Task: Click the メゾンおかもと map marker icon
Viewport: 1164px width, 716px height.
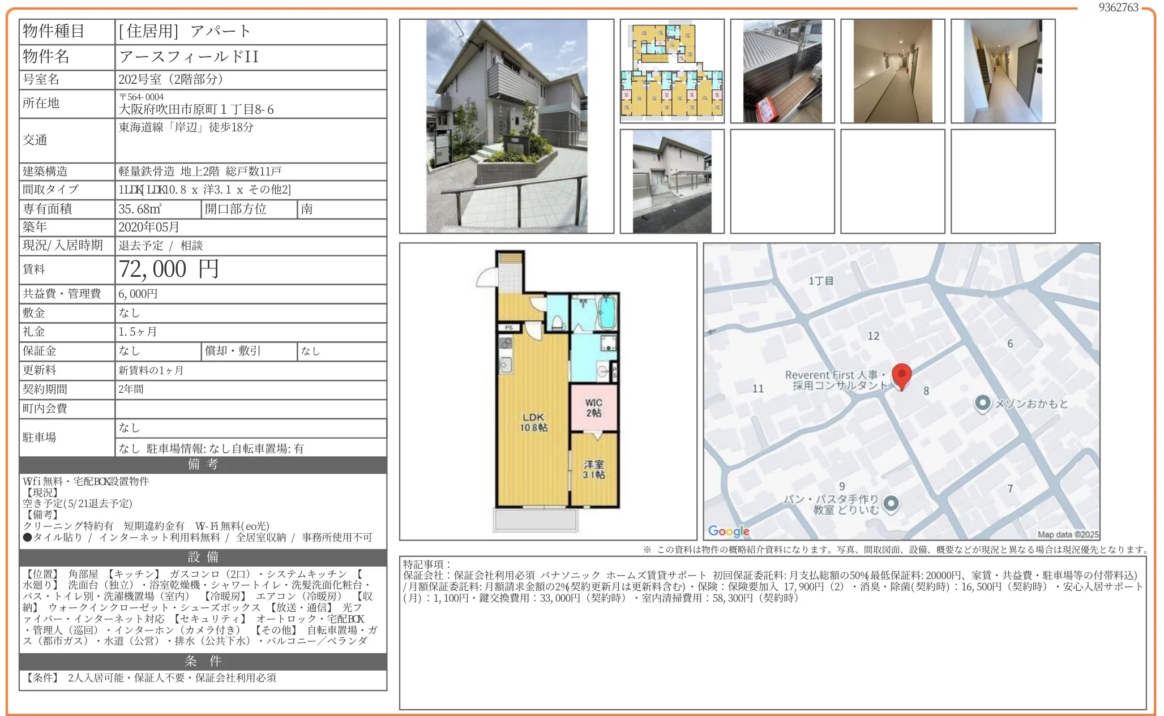Action: (x=982, y=403)
